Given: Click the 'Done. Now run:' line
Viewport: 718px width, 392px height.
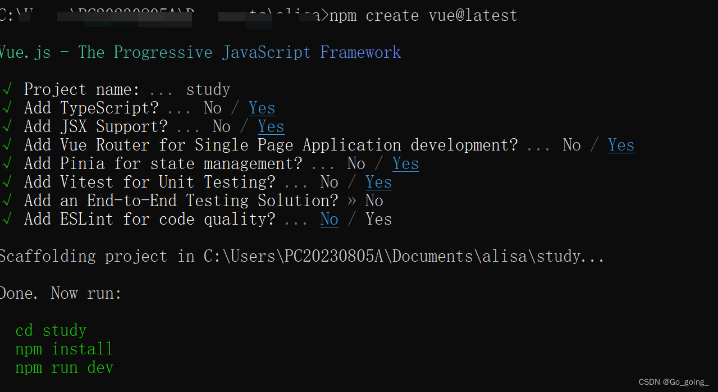Looking at the screenshot, I should click(61, 293).
